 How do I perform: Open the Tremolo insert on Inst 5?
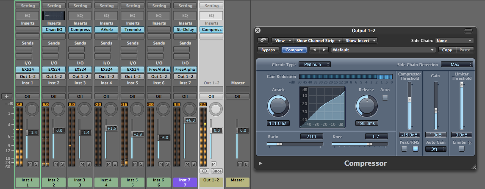133,30
